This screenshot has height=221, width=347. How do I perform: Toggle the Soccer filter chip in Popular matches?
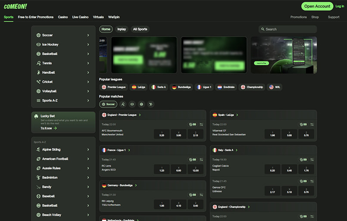(x=108, y=104)
